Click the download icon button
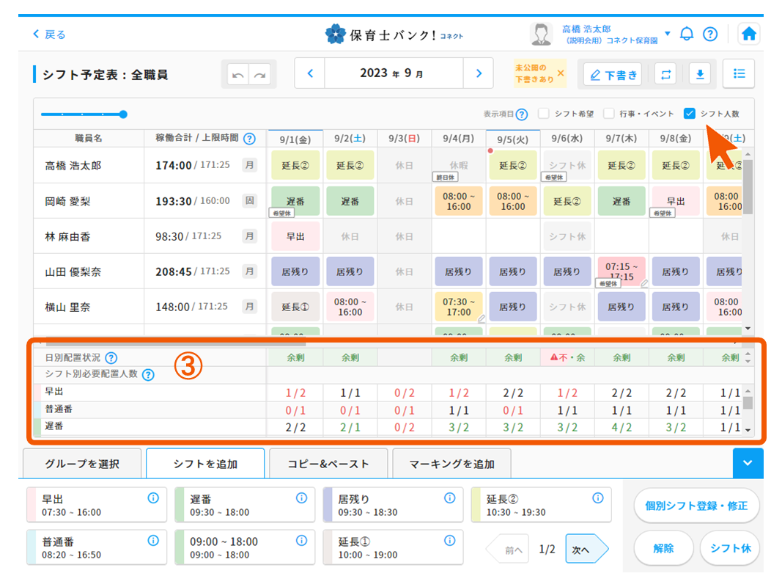 point(699,74)
